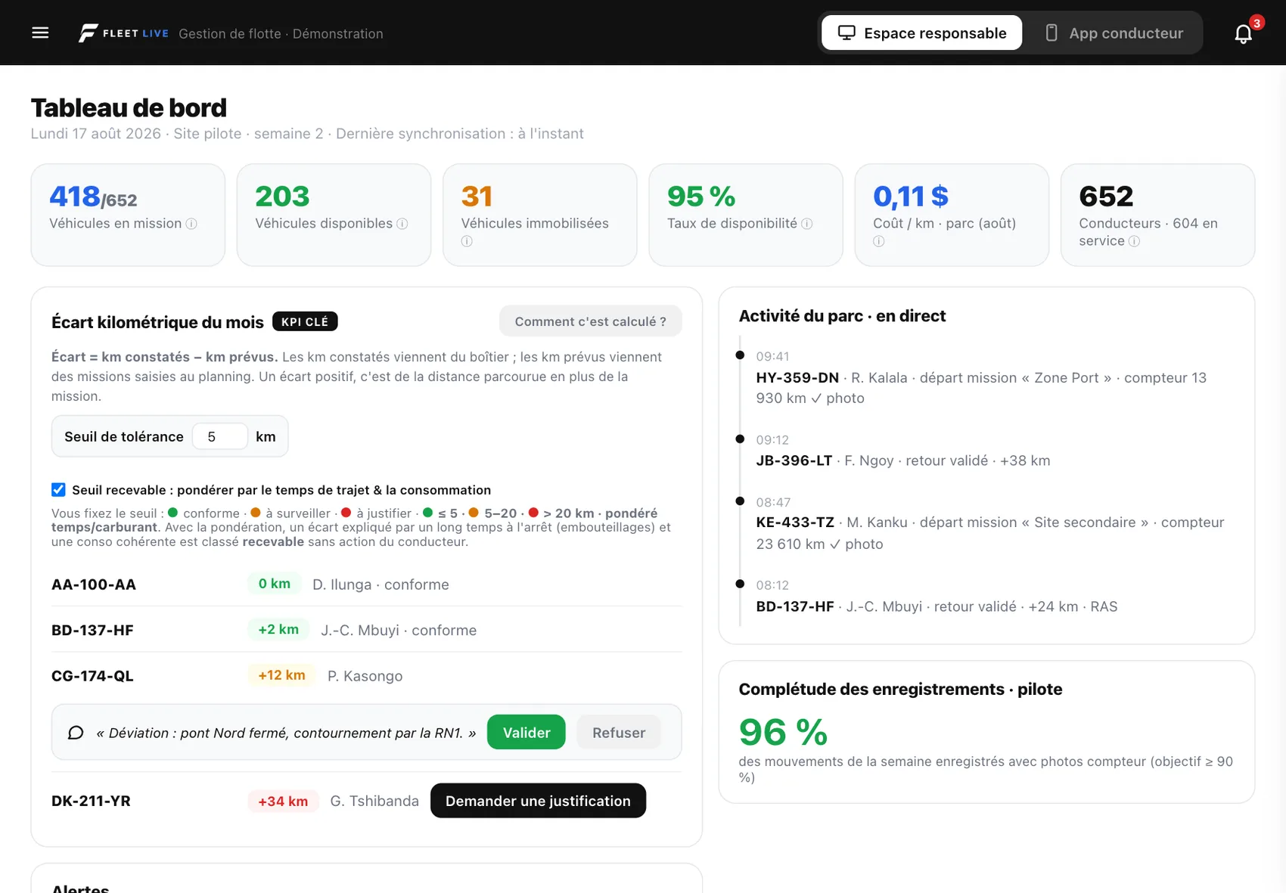Screen dimensions: 1286x893
Task: Show info for Véhicules disponibles
Action: 402,224
